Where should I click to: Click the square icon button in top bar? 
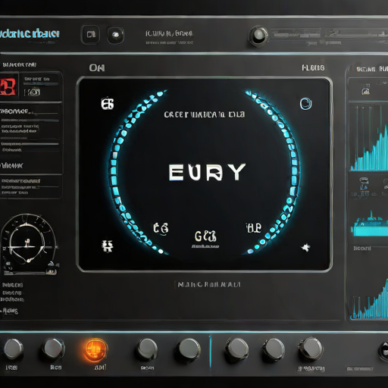90,34
